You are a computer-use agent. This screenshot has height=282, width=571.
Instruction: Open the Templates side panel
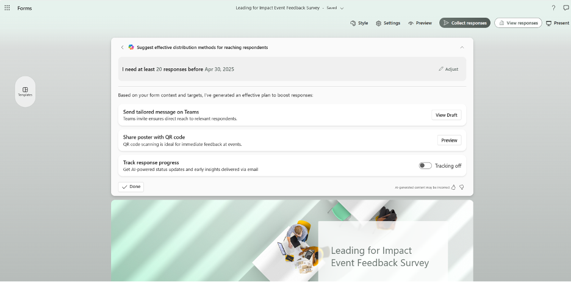[25, 92]
